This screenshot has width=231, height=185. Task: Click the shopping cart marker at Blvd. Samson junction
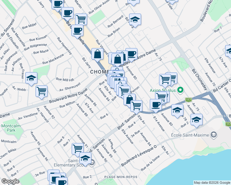coord(136,106)
